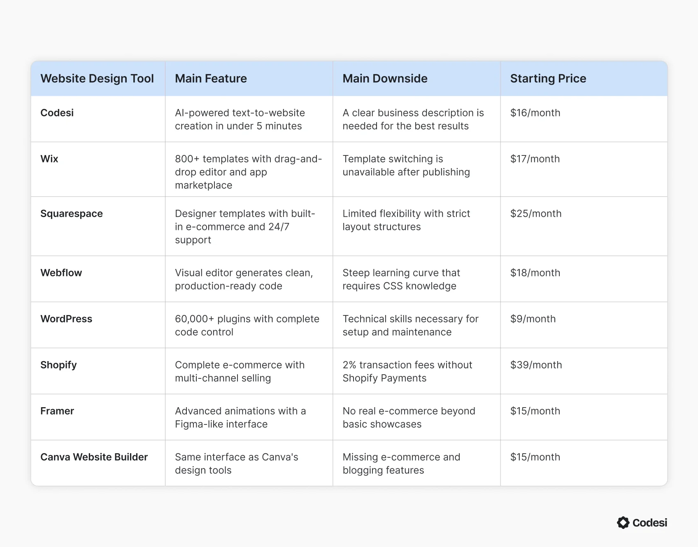Click Canva Website Builder name
This screenshot has height=547, width=698.
[94, 457]
